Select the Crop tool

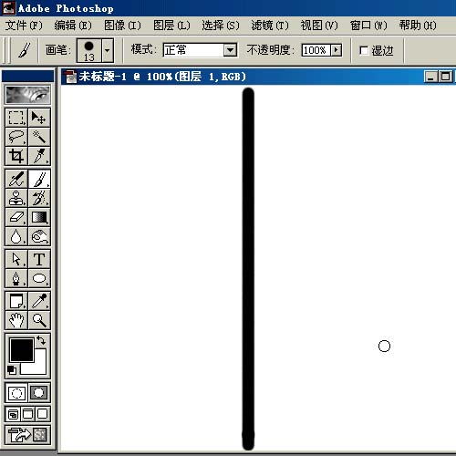click(16, 156)
